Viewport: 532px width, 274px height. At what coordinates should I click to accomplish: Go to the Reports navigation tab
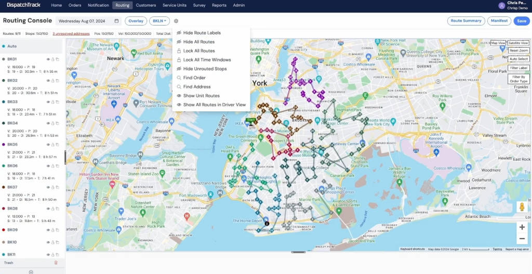tap(219, 5)
